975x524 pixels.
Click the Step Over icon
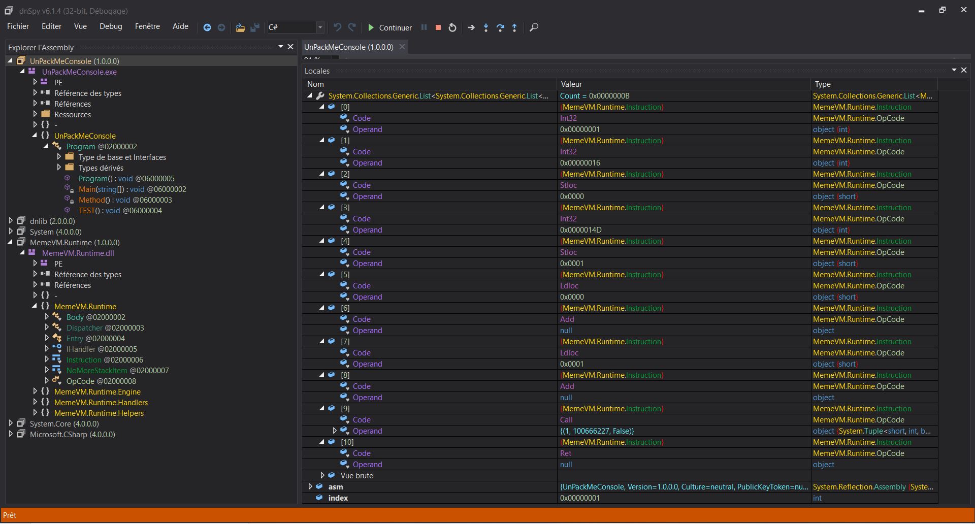coord(500,27)
